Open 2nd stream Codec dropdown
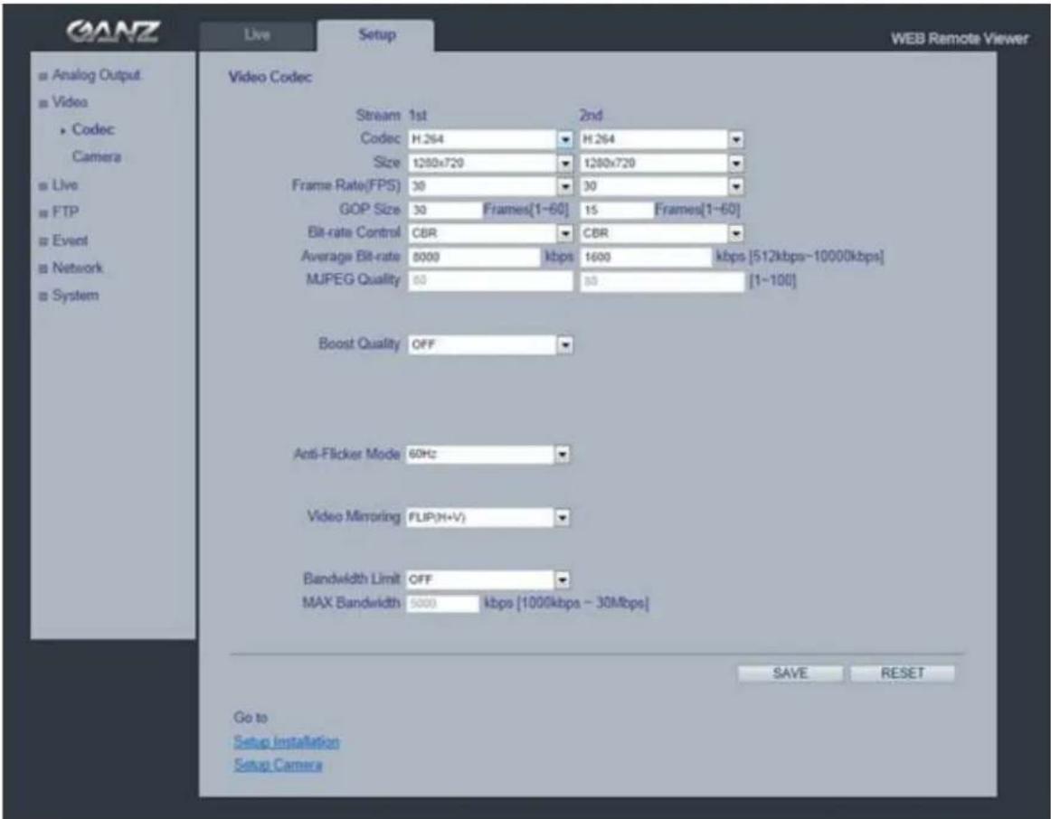This screenshot has height=819, width=1051. [662, 139]
